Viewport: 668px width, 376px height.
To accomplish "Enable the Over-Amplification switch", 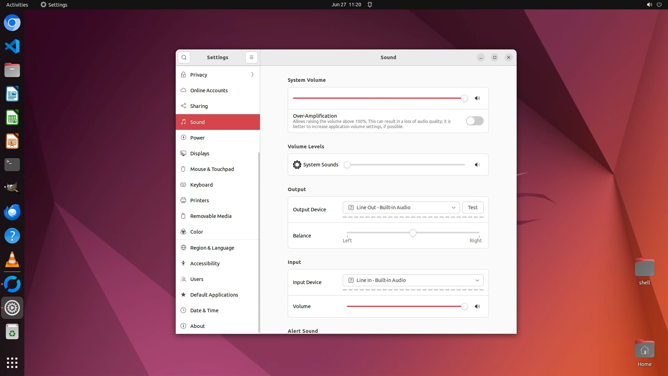I will [x=475, y=121].
